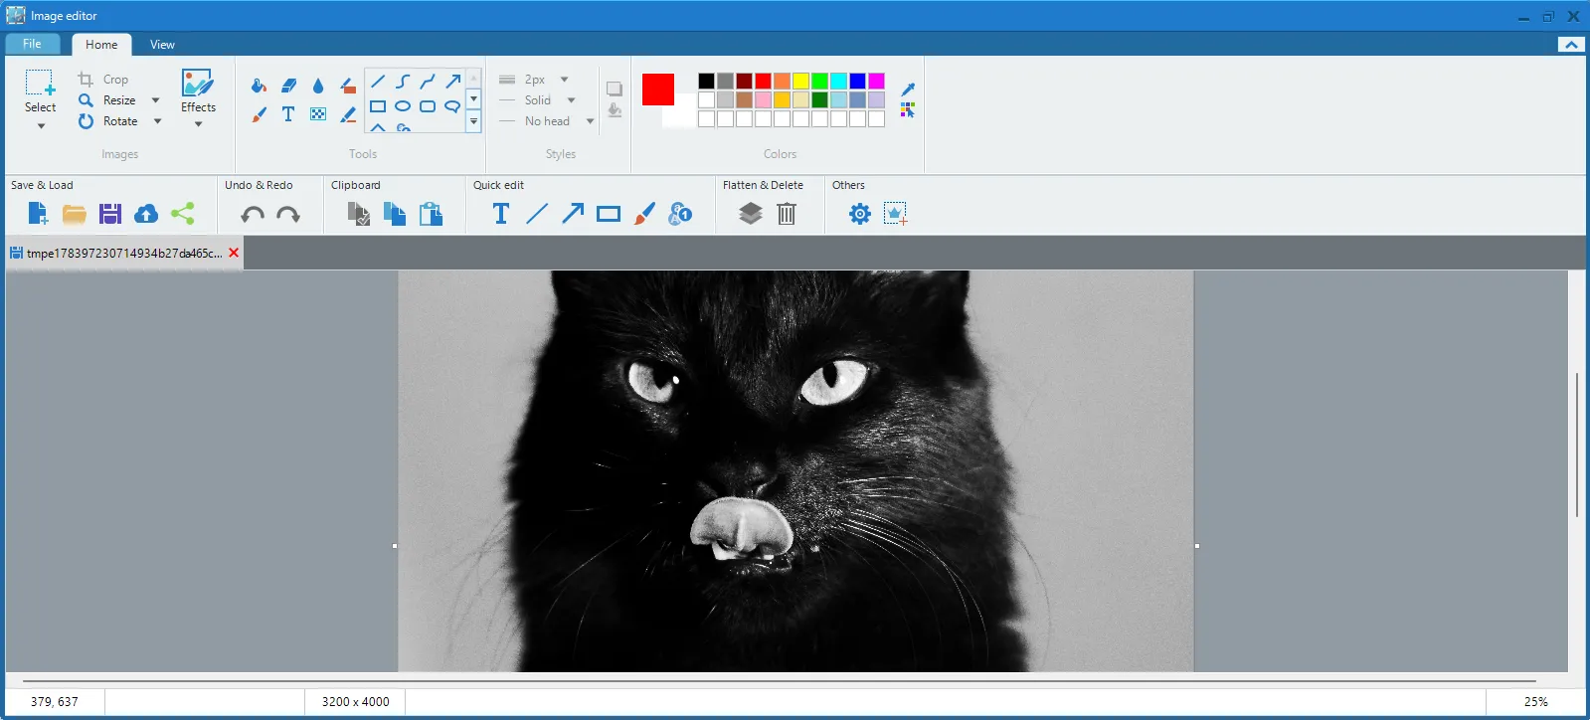Click the red primary color box
Viewport: 1590px width, 720px height.
tap(658, 90)
